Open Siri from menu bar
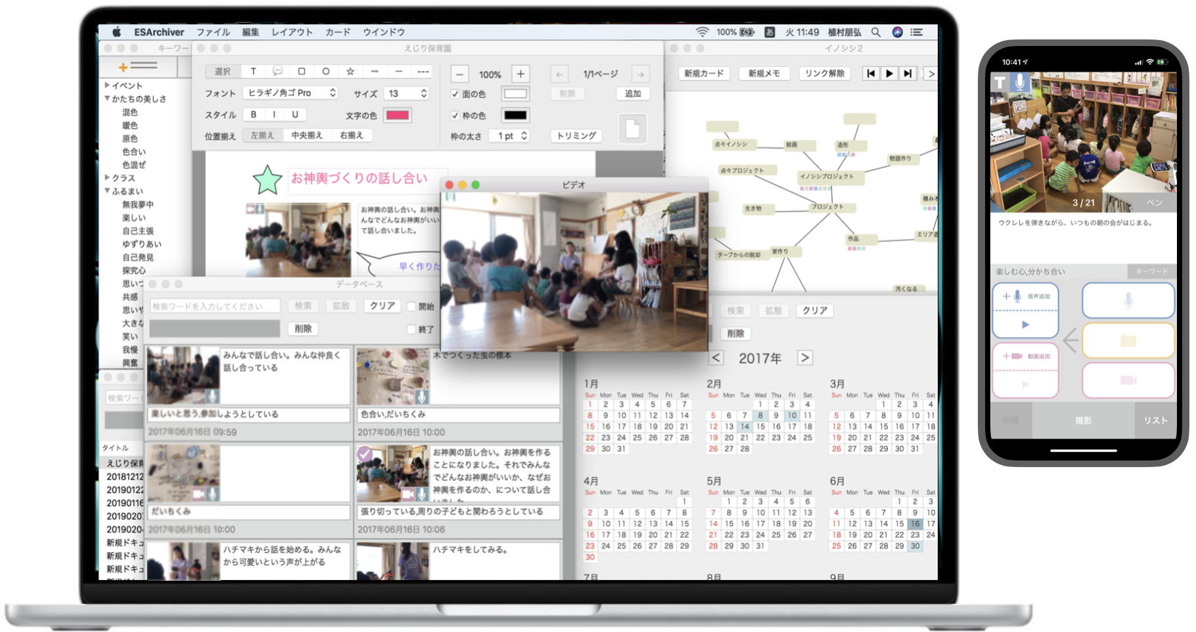 pos(898,32)
